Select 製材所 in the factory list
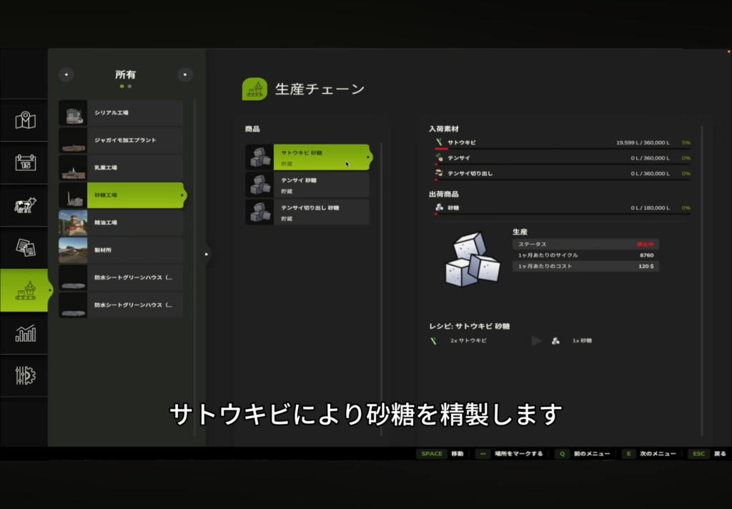Image resolution: width=732 pixels, height=509 pixels. [x=121, y=250]
